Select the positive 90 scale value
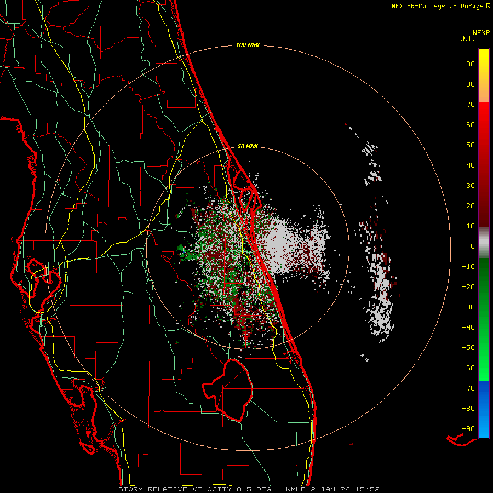Screen dimensions: 493x493 (x=471, y=64)
